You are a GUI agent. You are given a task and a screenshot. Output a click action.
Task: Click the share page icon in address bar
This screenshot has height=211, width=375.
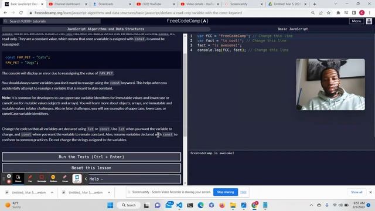coord(321,13)
